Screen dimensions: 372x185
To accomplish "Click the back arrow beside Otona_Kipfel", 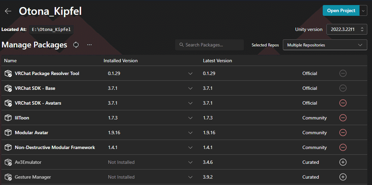I will click(x=8, y=11).
